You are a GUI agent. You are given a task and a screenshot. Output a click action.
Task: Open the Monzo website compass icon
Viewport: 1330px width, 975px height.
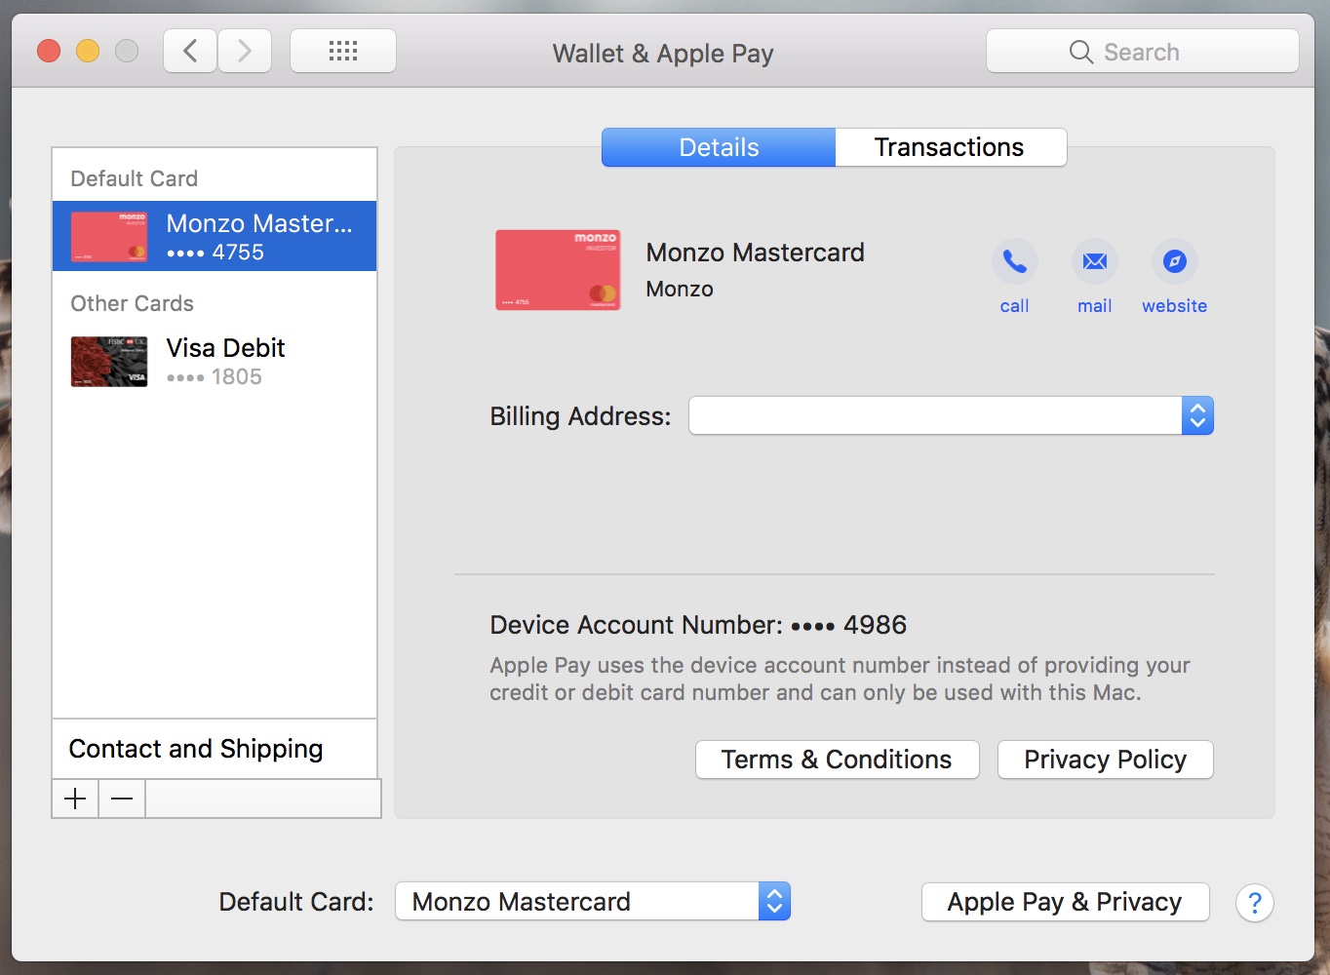tap(1174, 261)
